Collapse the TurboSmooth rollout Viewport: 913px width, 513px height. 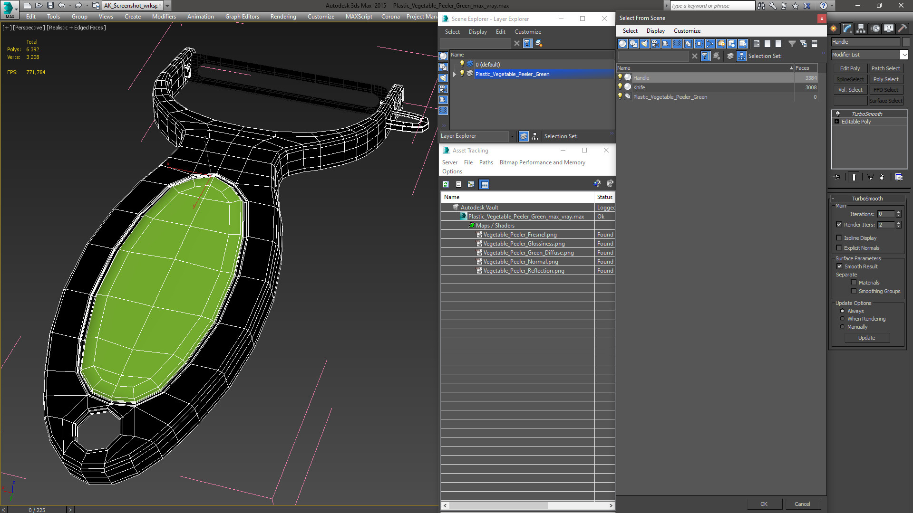[833, 199]
